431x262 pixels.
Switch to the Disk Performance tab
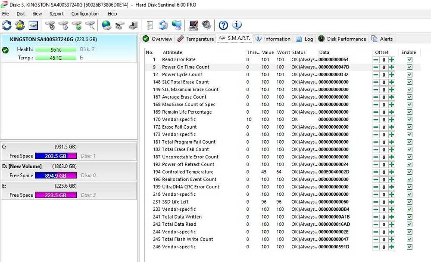[x=342, y=39]
